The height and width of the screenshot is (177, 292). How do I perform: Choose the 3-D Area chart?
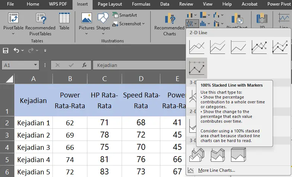[x=197, y=155]
